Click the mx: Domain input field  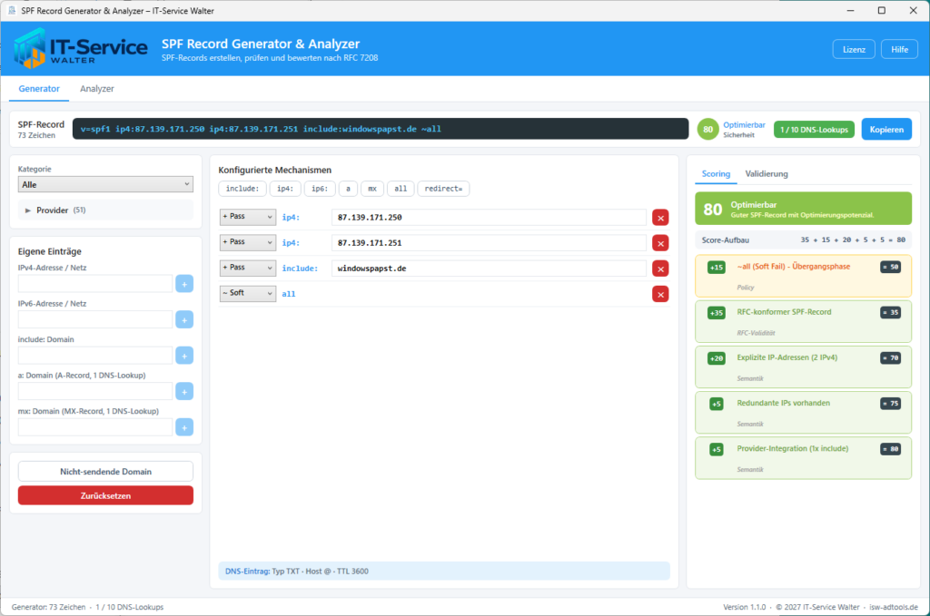(x=94, y=427)
